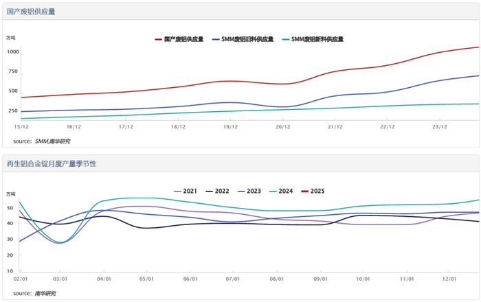This screenshot has width=481, height=302.
Task: Select the 23/12 x-axis label
Action: (x=440, y=127)
